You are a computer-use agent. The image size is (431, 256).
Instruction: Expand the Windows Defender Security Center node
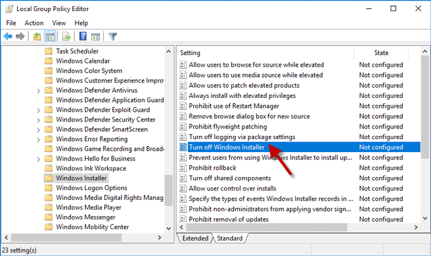click(39, 120)
